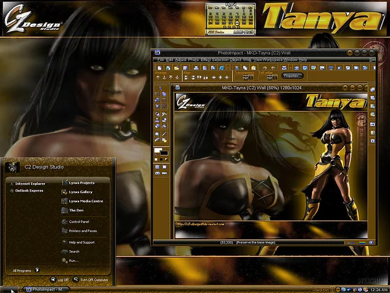The height and width of the screenshot is (293, 390).
Task: Click the Paste clipboard toolbar icon
Action: pyautogui.click(x=253, y=68)
